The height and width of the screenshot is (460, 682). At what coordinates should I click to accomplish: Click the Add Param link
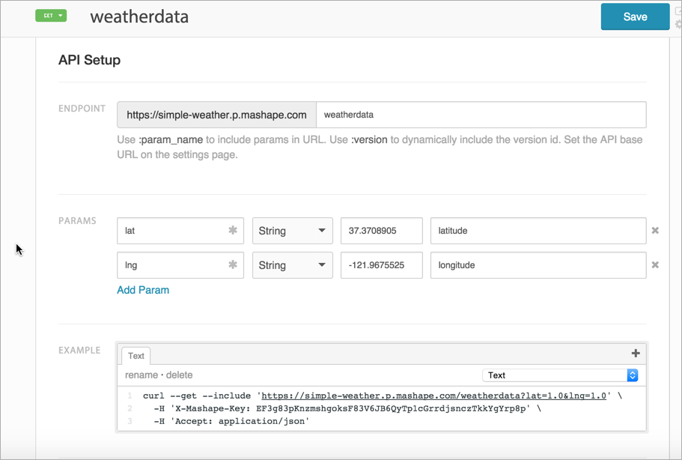point(143,290)
